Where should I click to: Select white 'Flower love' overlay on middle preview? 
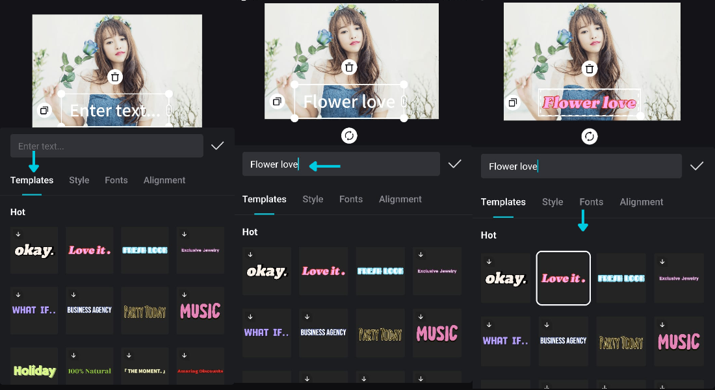tap(349, 101)
